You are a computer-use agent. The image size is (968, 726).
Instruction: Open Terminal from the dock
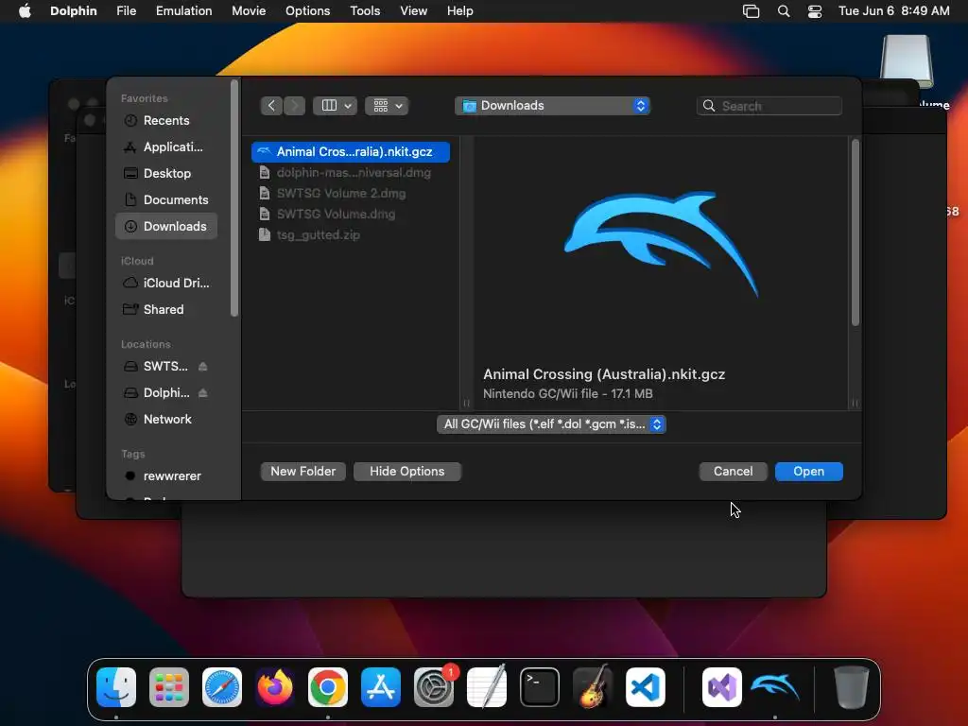(540, 687)
